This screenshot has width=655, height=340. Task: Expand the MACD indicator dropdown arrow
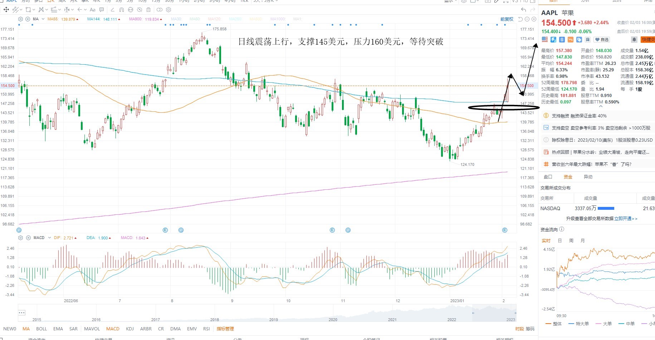pos(49,238)
